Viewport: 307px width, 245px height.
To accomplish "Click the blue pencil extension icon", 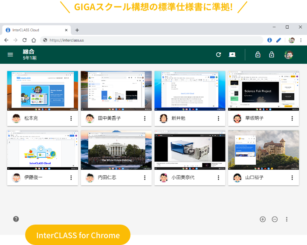I will [278, 40].
